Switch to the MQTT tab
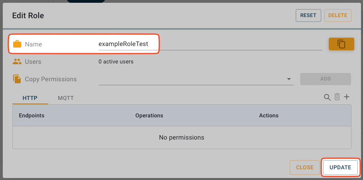This screenshot has height=180, width=363. 66,98
